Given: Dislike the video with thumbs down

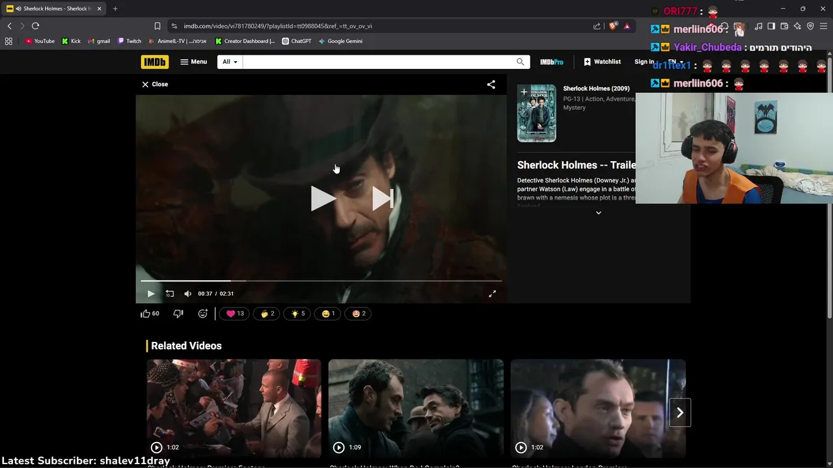Looking at the screenshot, I should 178,313.
